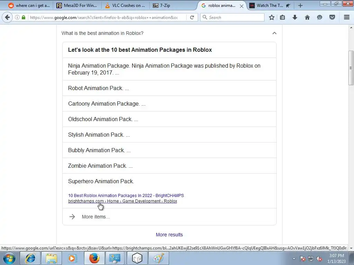Open the chat smiley toolbar icon
Screen dimensions: 354x265
click(x=319, y=17)
